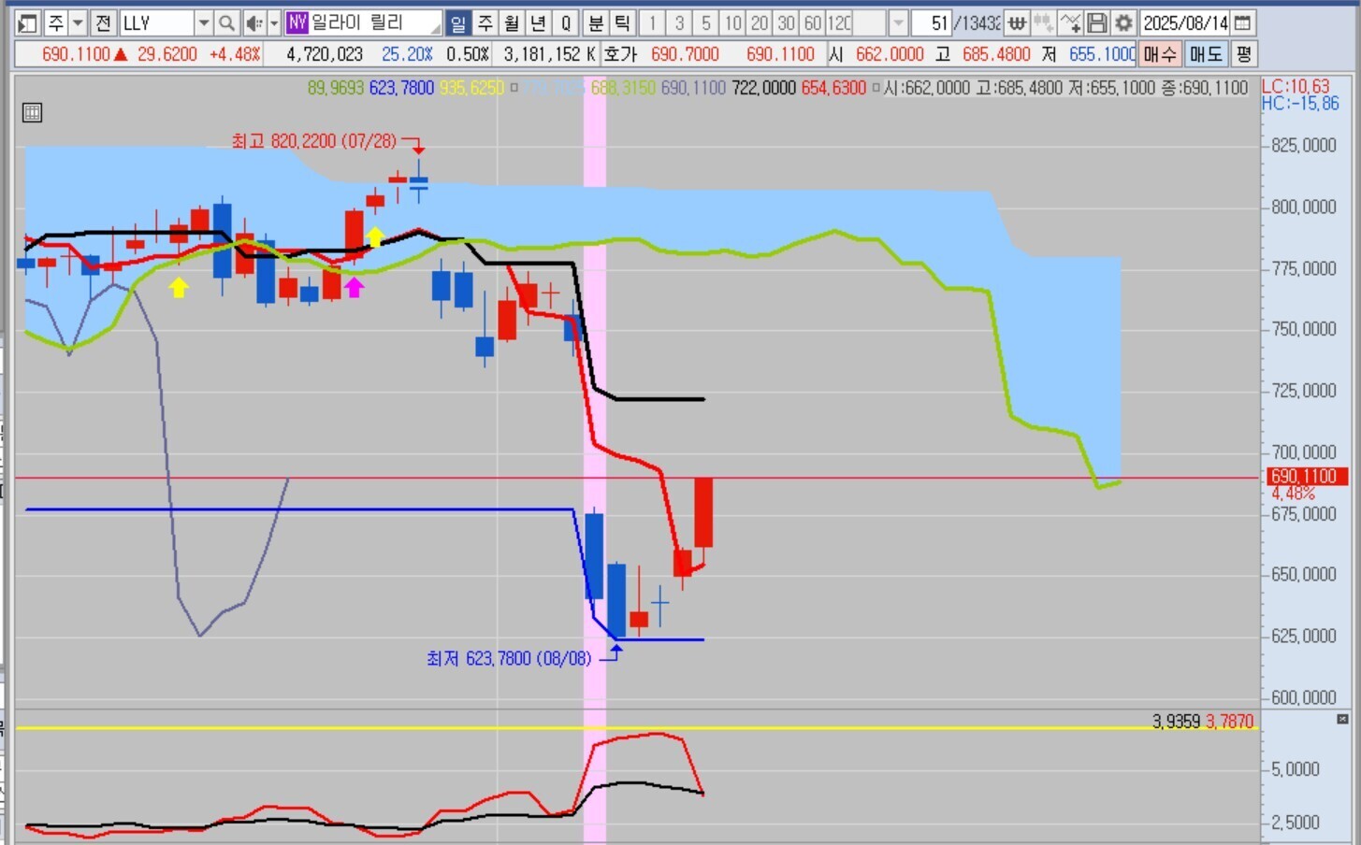This screenshot has height=845, width=1361.
Task: Open chart settings with the gear icon
Action: 1124,22
